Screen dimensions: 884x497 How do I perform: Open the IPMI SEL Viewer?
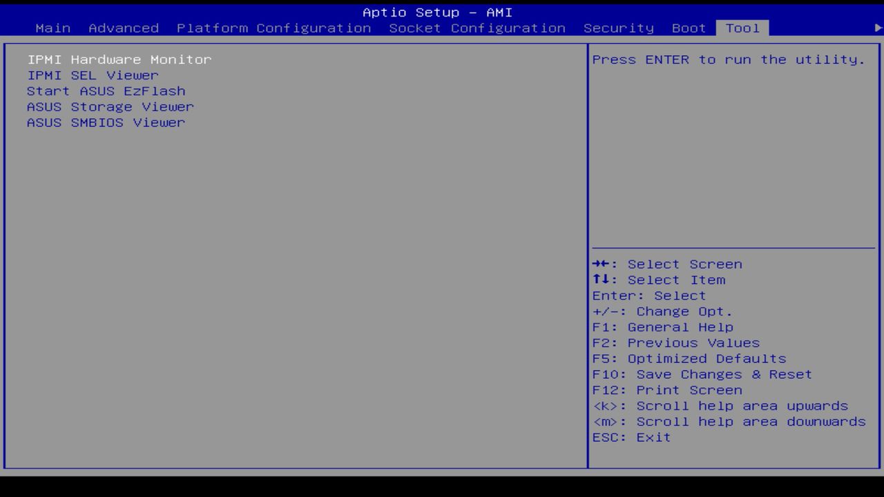click(x=93, y=75)
